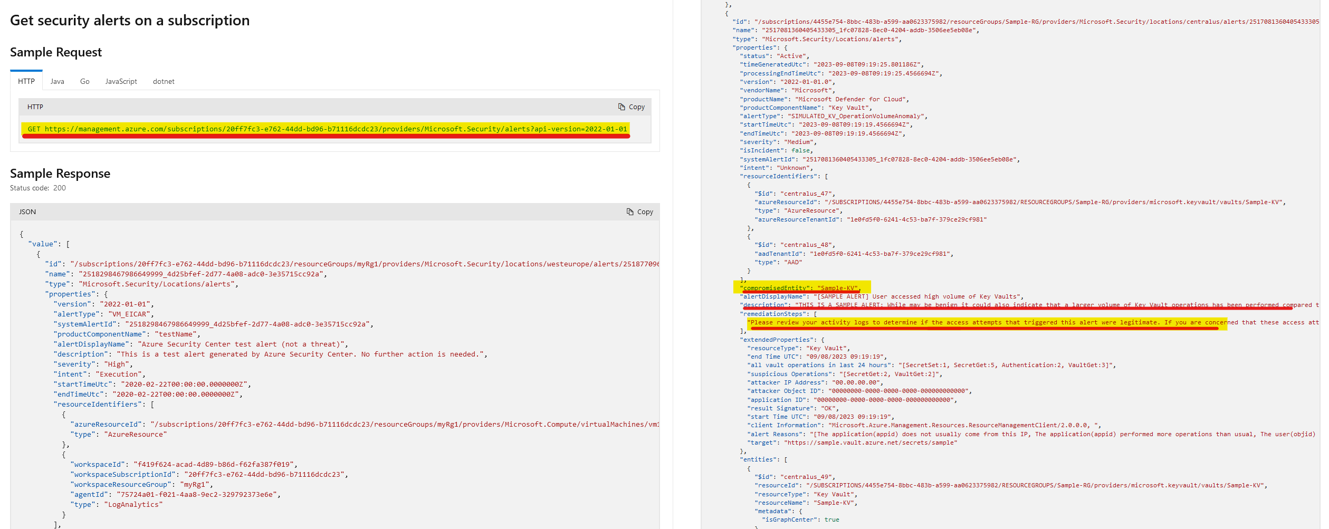The width and height of the screenshot is (1329, 529).
Task: Open the Java sample tab
Action: tap(58, 81)
